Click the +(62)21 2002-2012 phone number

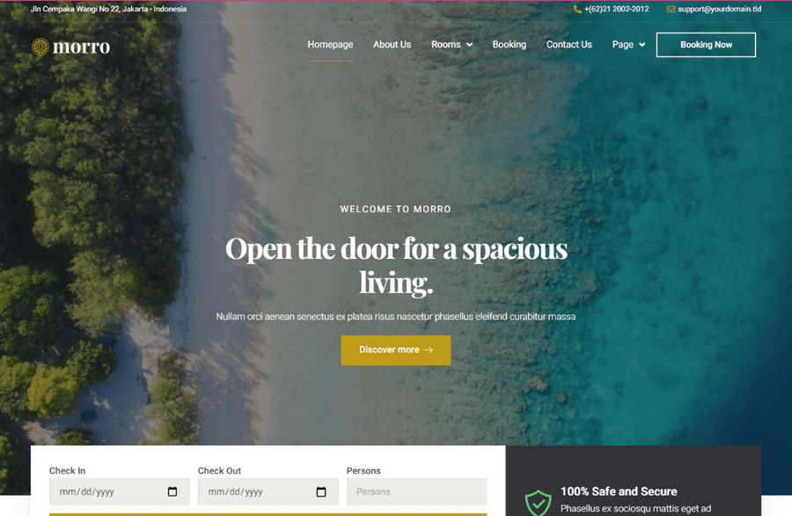tap(616, 9)
